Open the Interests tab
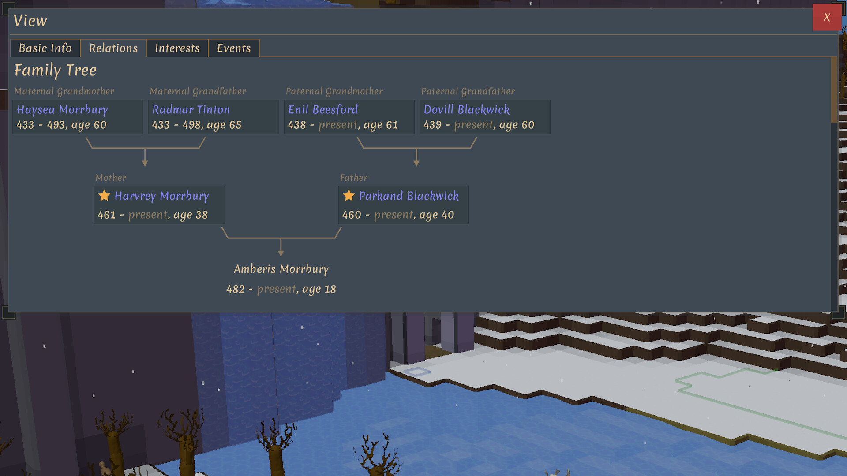This screenshot has height=476, width=847. (177, 48)
